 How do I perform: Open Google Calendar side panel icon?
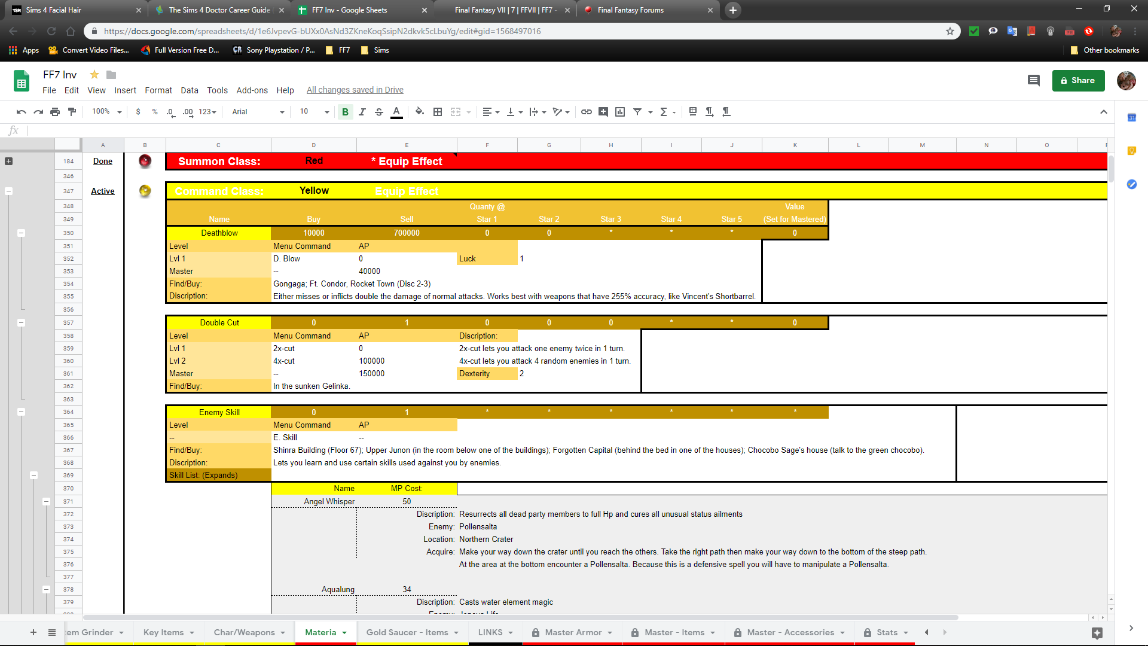coord(1132,118)
